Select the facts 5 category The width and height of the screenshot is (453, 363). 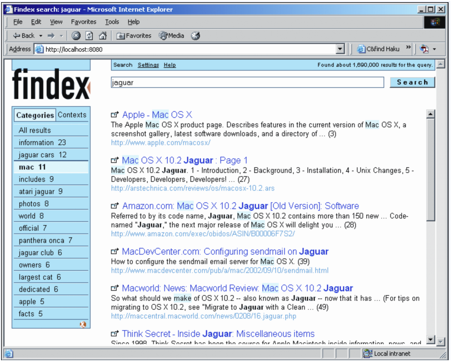(x=51, y=314)
